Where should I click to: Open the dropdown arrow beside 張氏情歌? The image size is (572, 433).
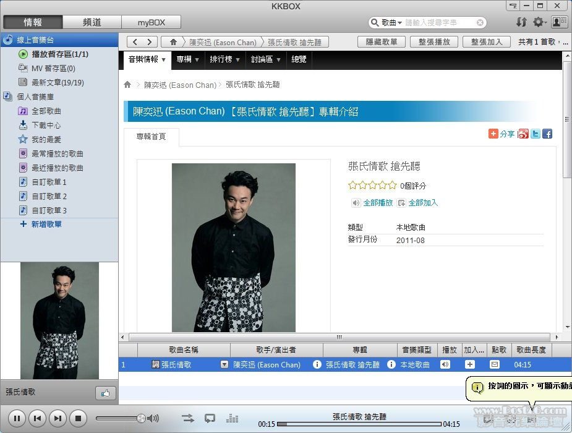[224, 364]
